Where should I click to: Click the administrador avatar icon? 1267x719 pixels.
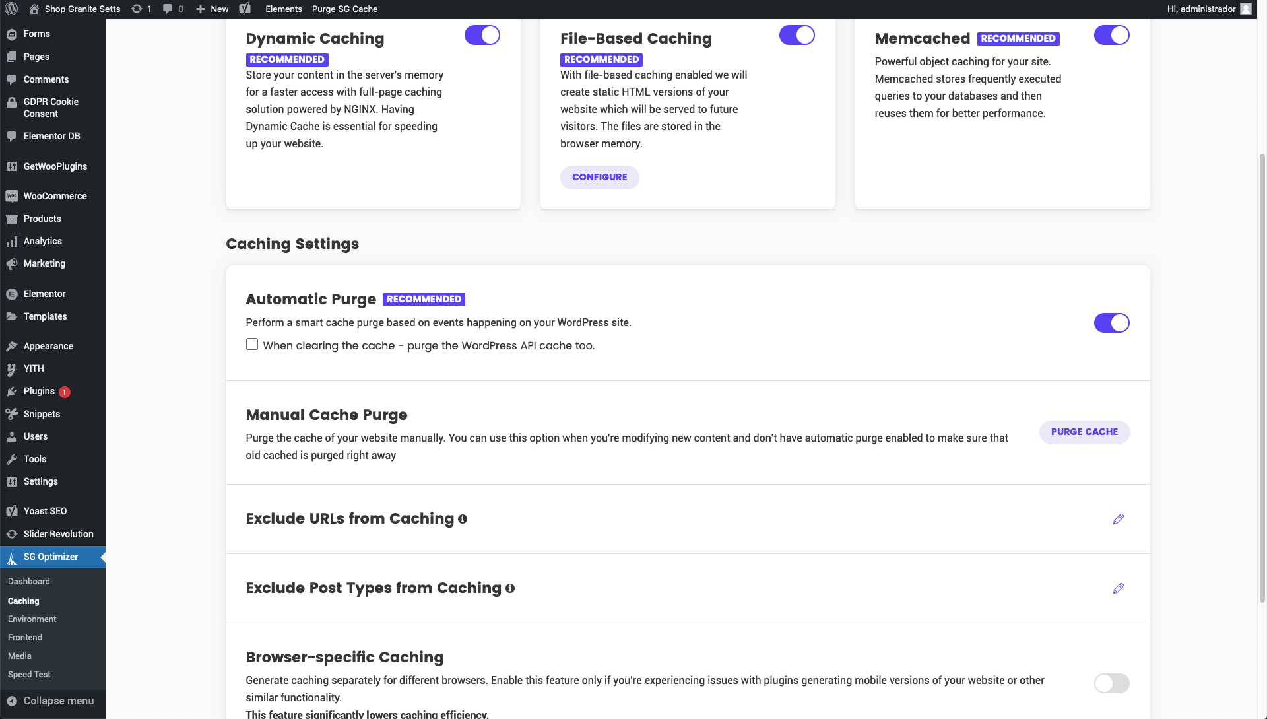tap(1246, 9)
